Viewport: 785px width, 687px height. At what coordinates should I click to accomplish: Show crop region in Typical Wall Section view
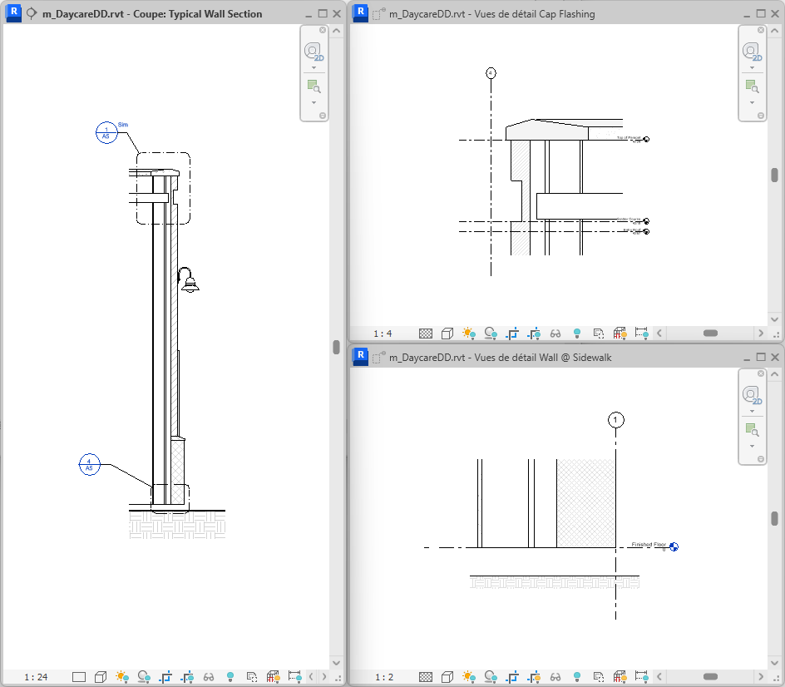tap(187, 677)
